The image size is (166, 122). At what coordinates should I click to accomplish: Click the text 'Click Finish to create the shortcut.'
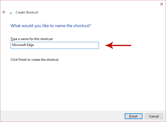point(35,60)
